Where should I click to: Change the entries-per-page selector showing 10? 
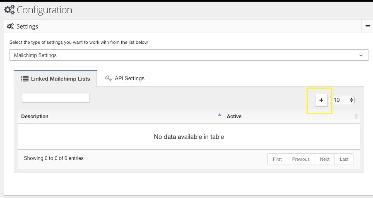pyautogui.click(x=342, y=100)
